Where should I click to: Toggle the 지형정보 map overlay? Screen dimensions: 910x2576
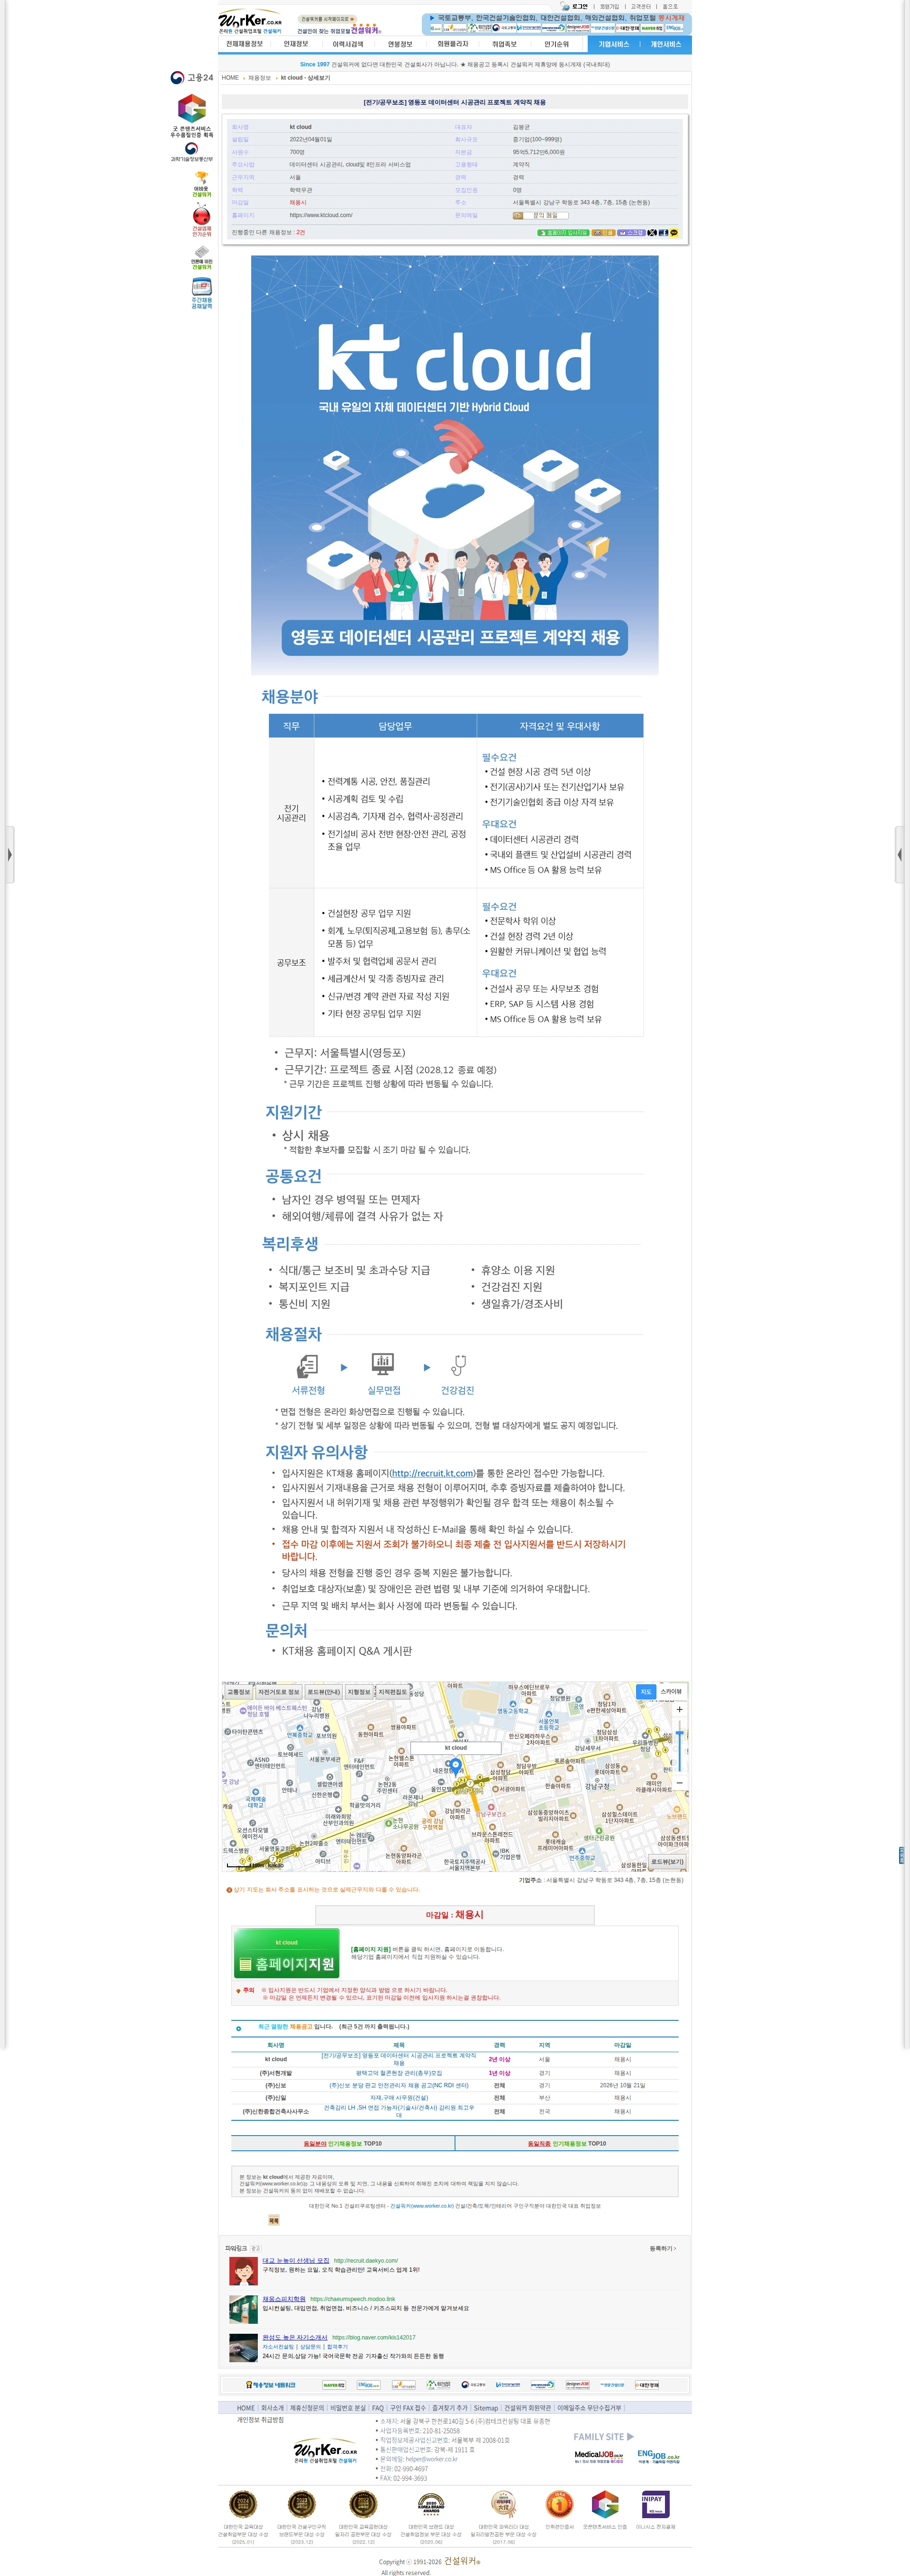pos(359,1692)
